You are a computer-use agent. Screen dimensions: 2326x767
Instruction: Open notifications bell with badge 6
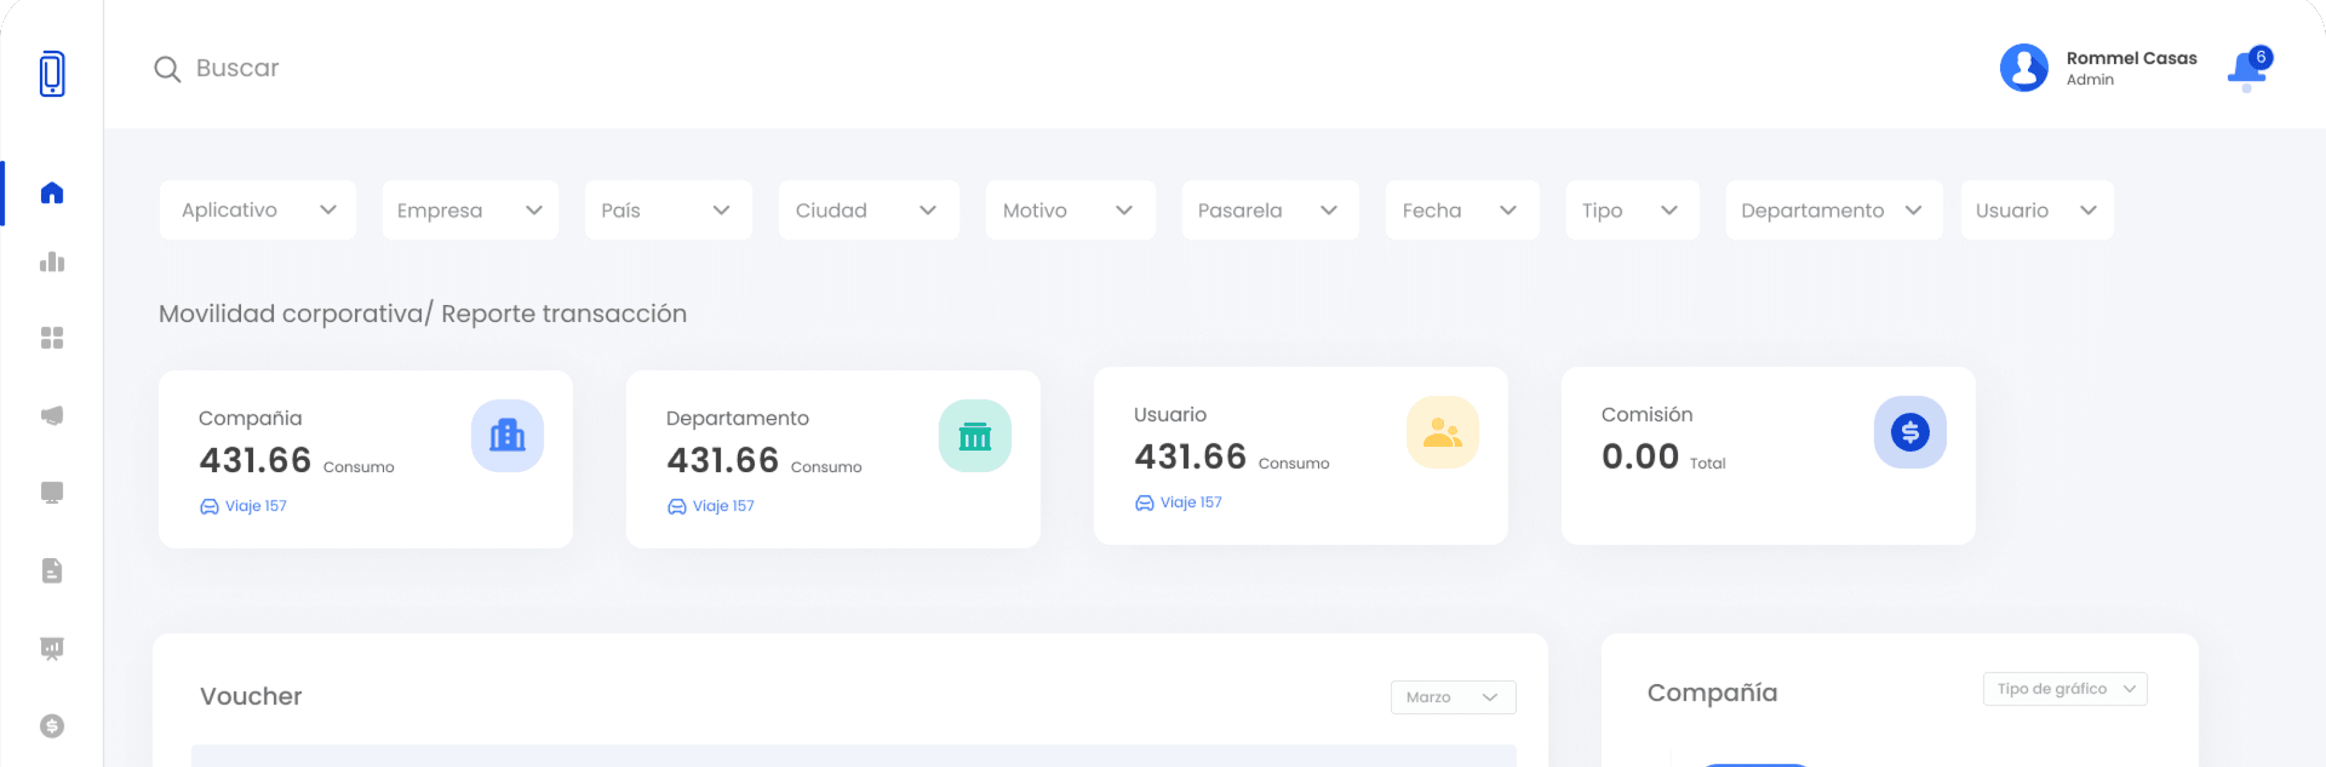[x=2246, y=68]
